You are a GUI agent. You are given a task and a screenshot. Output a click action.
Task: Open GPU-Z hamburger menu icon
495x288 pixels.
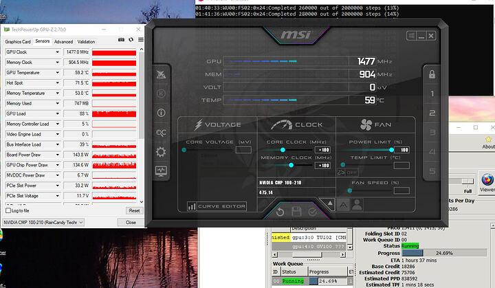coord(141,40)
